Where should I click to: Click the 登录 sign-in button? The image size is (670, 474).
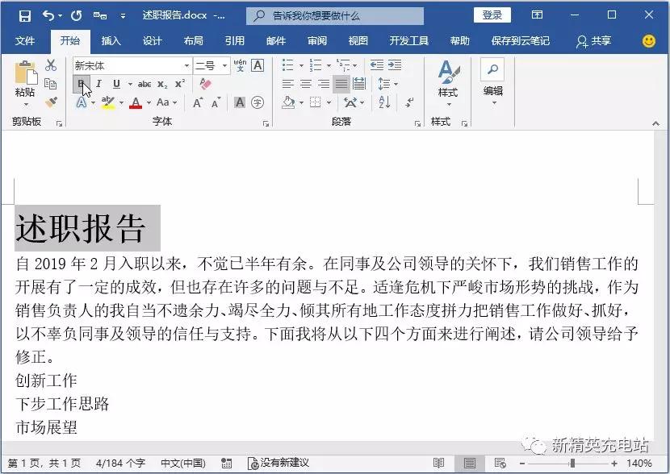492,14
